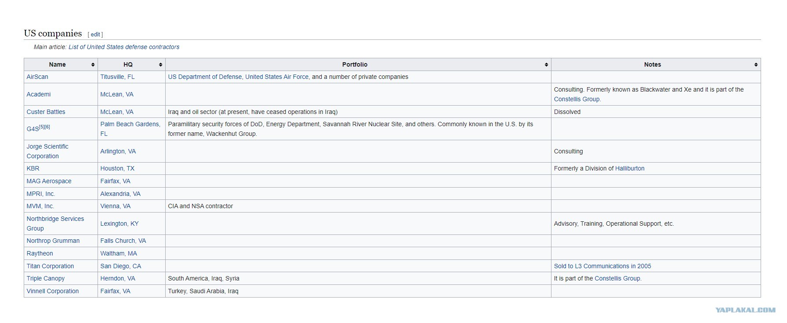This screenshot has width=787, height=323.
Task: Click the Name column header
Action: (61, 64)
